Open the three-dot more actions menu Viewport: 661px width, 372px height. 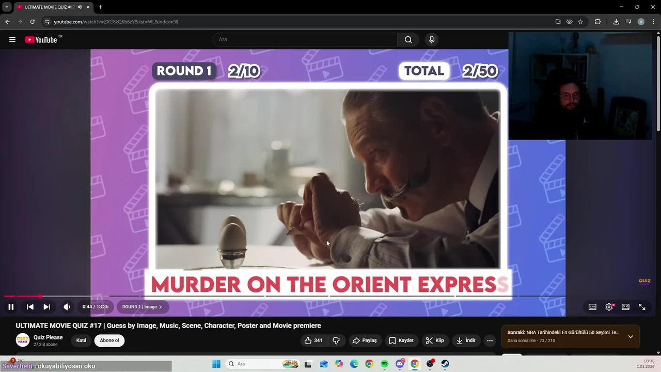[490, 340]
